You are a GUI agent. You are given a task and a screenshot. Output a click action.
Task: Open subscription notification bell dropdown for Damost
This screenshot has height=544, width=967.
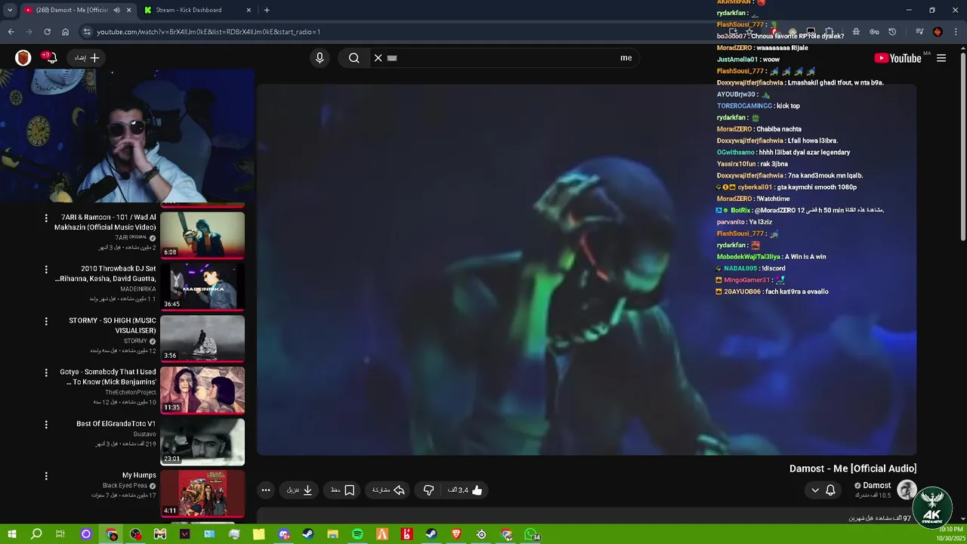coord(823,490)
